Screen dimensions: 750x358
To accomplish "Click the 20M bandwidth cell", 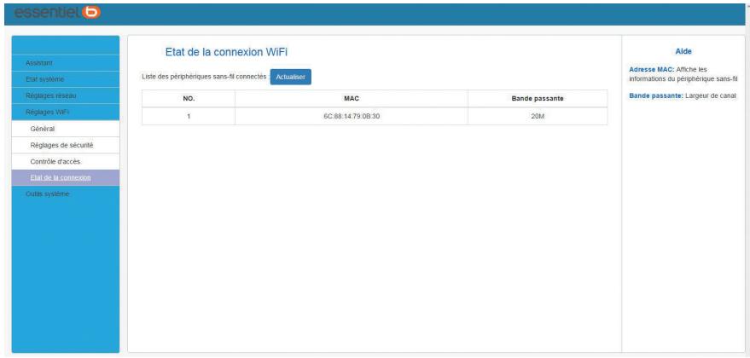I will [x=538, y=116].
